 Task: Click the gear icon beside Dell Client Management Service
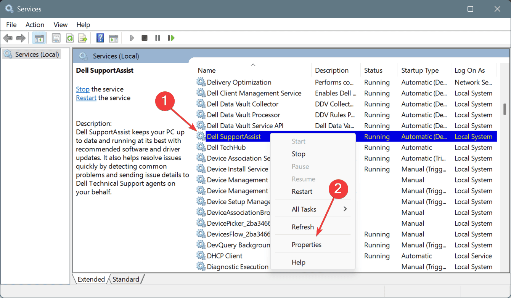click(201, 93)
